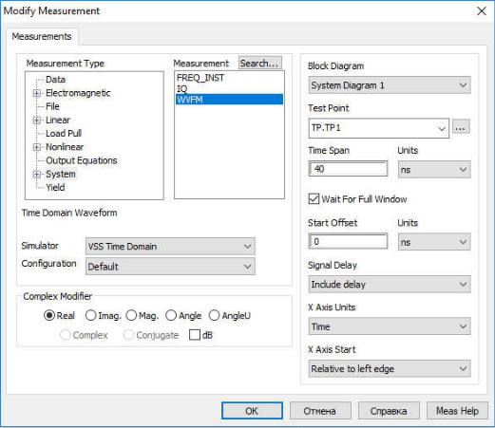Open the X Axis Units dropdown

[x=390, y=326]
